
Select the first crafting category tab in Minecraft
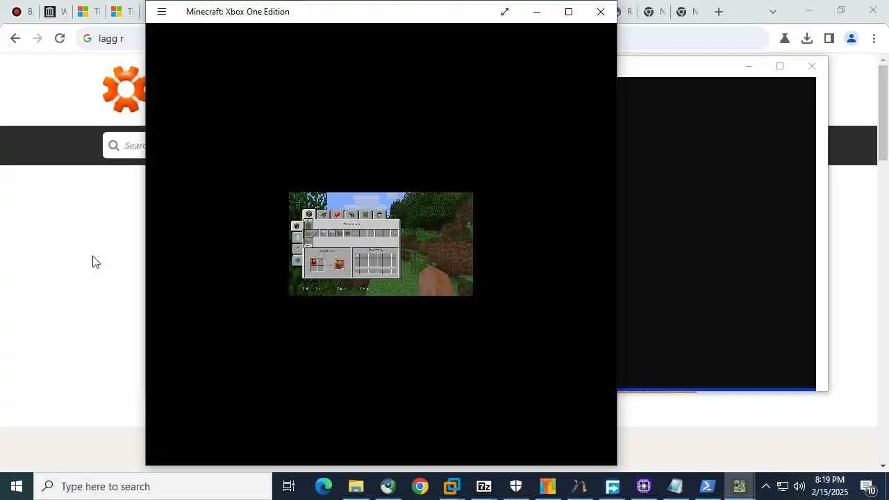pos(309,214)
